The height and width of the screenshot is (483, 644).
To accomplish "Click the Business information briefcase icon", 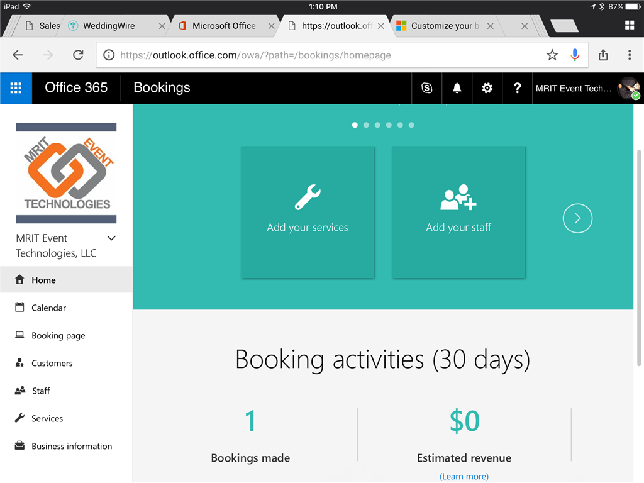I will click(x=19, y=446).
